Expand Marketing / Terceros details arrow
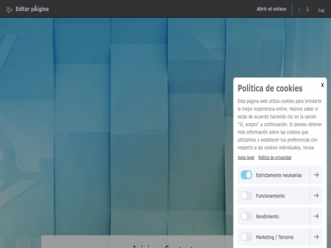This screenshot has width=331, height=248. click(x=316, y=237)
